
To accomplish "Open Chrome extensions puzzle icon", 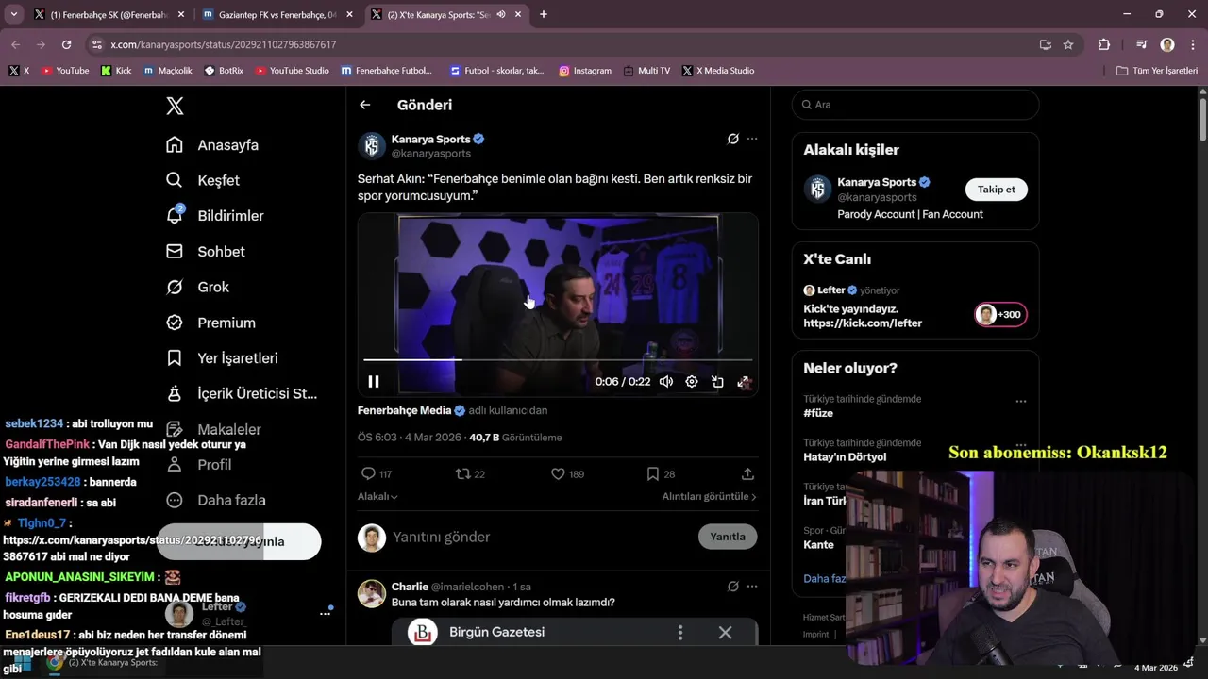I will [x=1104, y=44].
